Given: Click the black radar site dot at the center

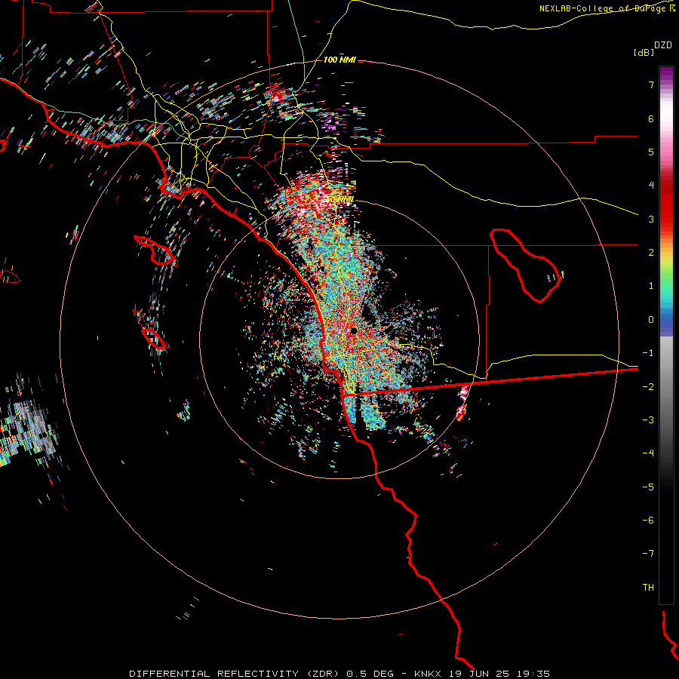Looking at the screenshot, I should coord(354,331).
